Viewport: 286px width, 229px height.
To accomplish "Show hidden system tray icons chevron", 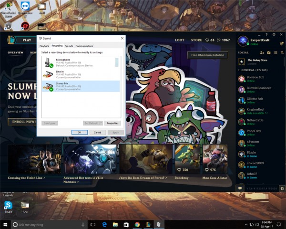I will tap(246, 224).
